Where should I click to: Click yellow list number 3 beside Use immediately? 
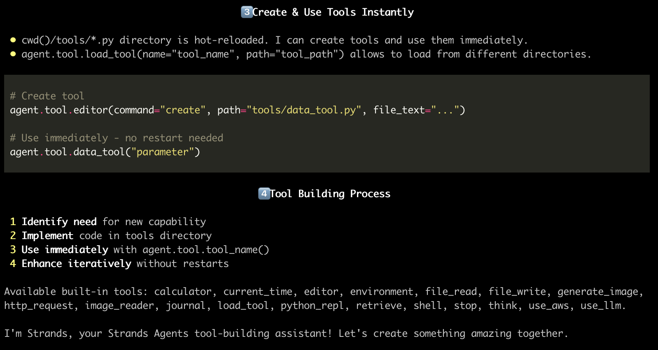[13, 250]
